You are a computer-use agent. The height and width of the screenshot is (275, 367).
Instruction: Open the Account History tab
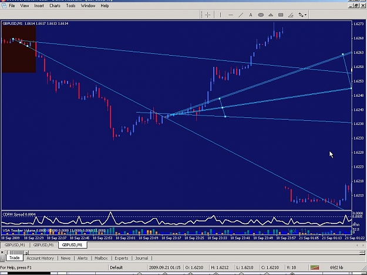click(x=41, y=258)
